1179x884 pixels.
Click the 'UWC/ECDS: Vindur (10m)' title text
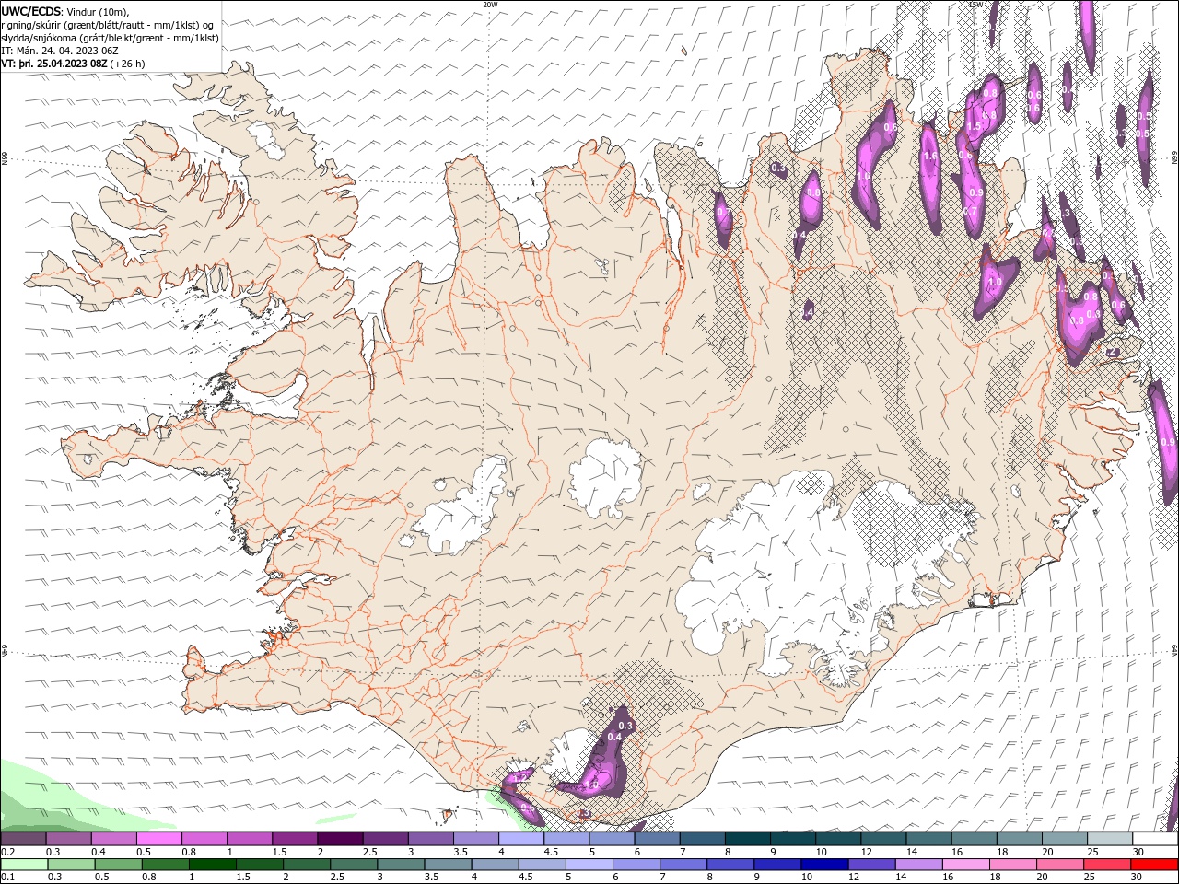pos(65,11)
